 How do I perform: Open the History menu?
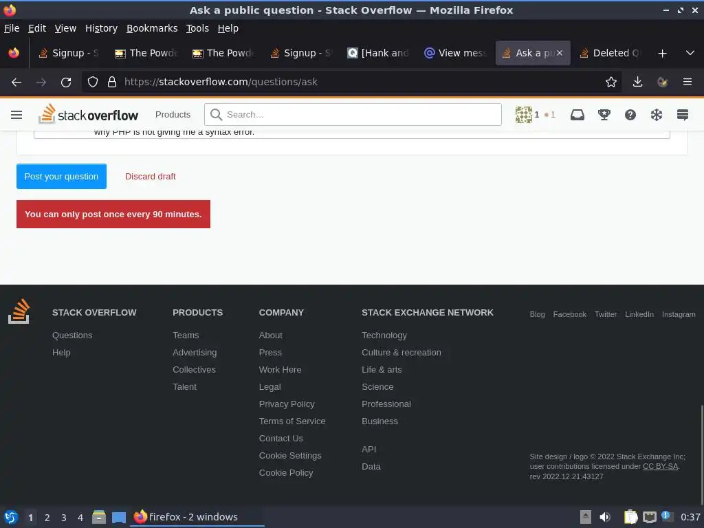101,28
